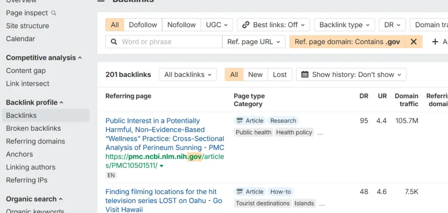Click the EN language badge
This screenshot has width=448, height=213.
[111, 175]
